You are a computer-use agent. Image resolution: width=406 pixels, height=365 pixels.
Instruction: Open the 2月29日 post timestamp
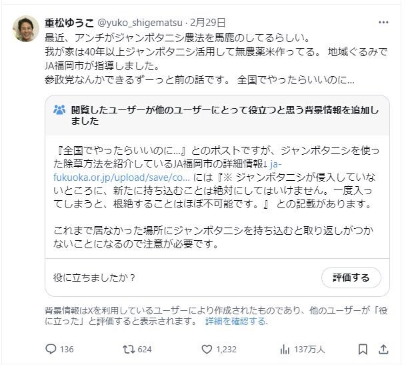coord(207,23)
